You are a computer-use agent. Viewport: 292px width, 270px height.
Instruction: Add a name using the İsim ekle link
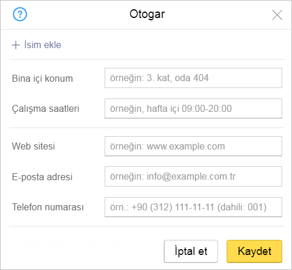click(43, 45)
